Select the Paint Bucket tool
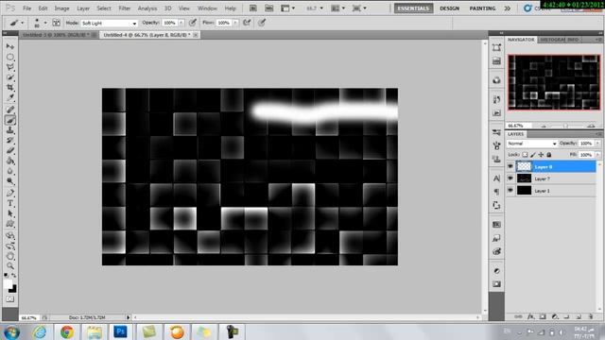This screenshot has height=340, width=605. [10, 161]
